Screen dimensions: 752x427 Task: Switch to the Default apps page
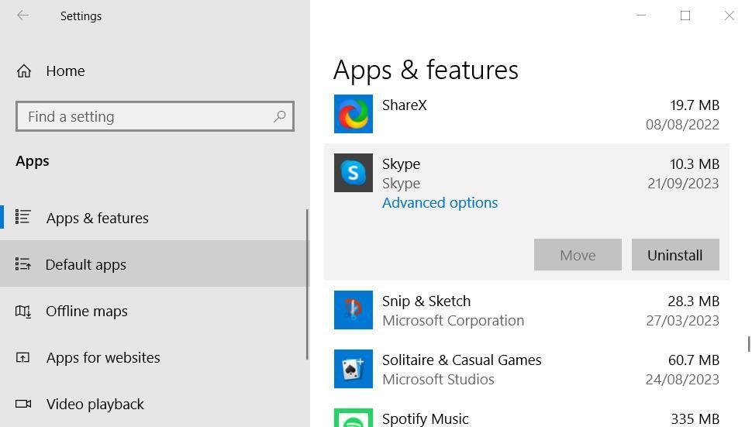pos(154,264)
